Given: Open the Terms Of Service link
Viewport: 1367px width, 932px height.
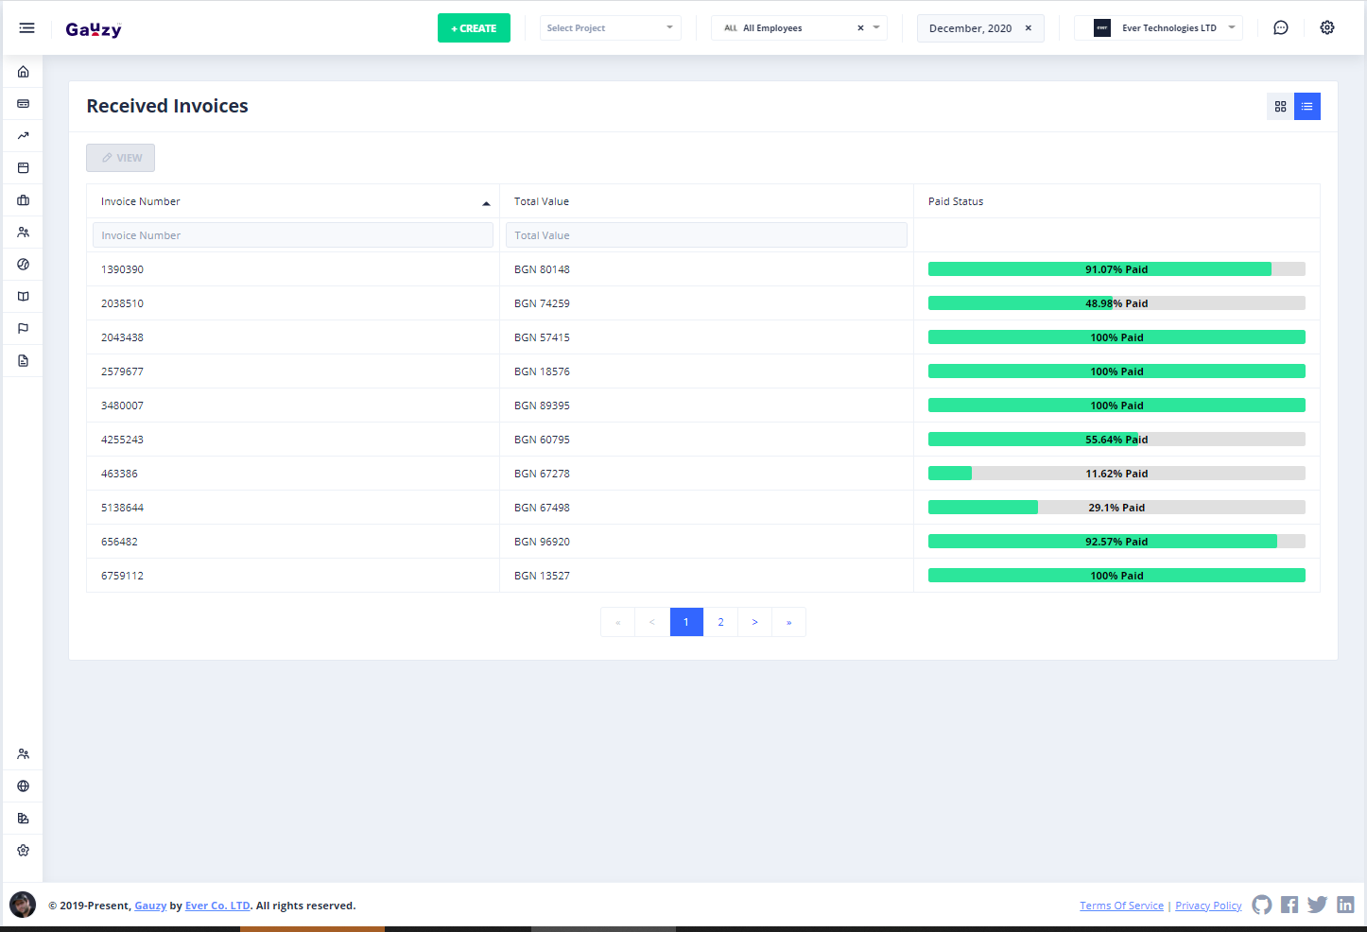Looking at the screenshot, I should tap(1121, 906).
